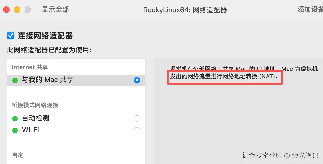This screenshot has height=164, width=323.
Task: Select the Wi-Fi list row label
Action: point(30,130)
